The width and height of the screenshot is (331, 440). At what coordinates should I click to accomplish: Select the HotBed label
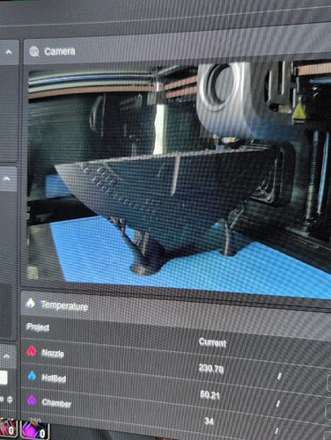coord(54,378)
